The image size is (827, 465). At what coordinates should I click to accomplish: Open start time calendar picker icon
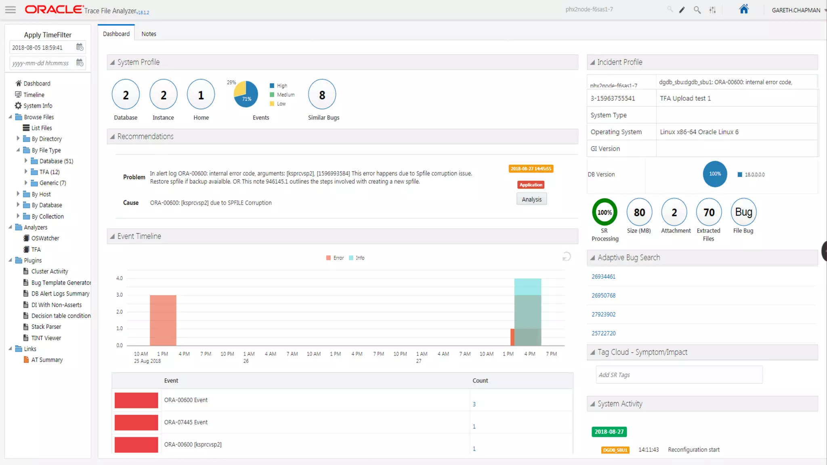80,47
